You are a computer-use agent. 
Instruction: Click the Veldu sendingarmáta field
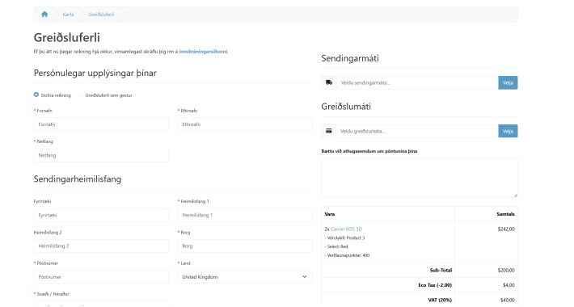tap(417, 82)
